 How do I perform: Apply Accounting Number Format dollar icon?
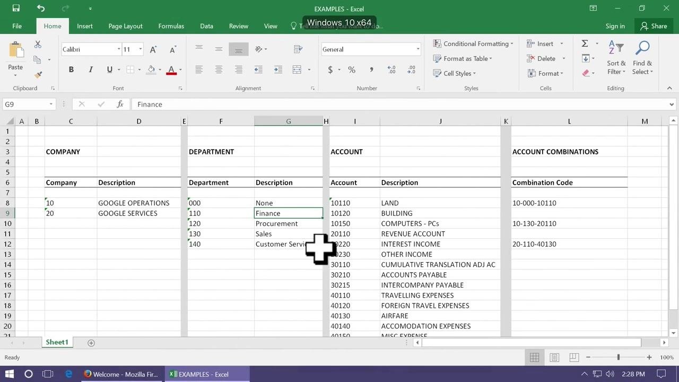click(330, 70)
